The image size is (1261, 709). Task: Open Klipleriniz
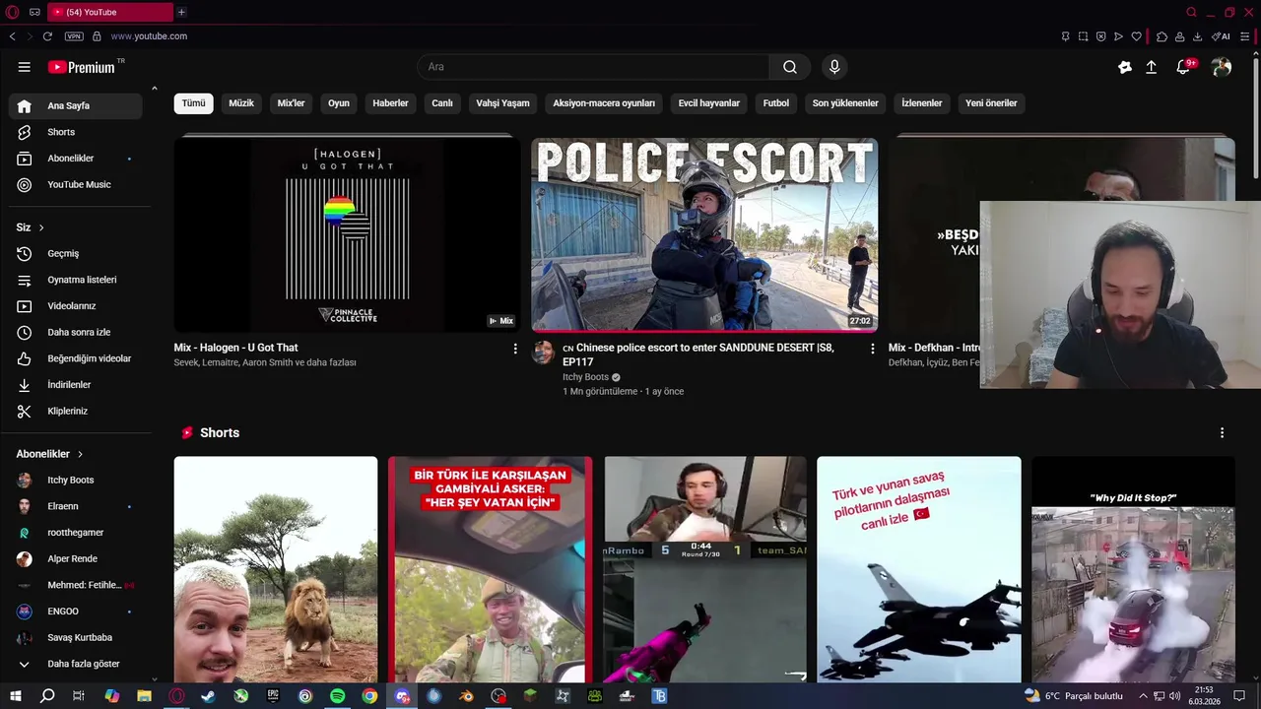(75, 411)
